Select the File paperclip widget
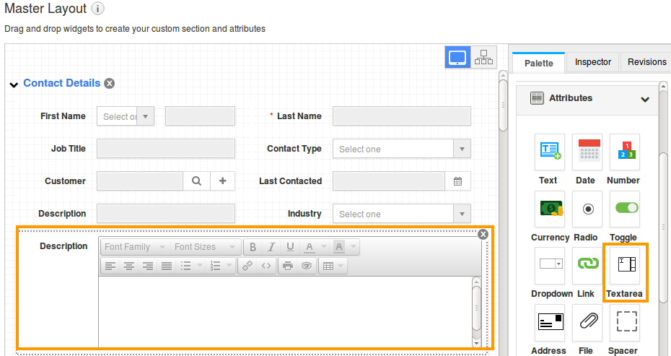The height and width of the screenshot is (356, 671). click(587, 322)
